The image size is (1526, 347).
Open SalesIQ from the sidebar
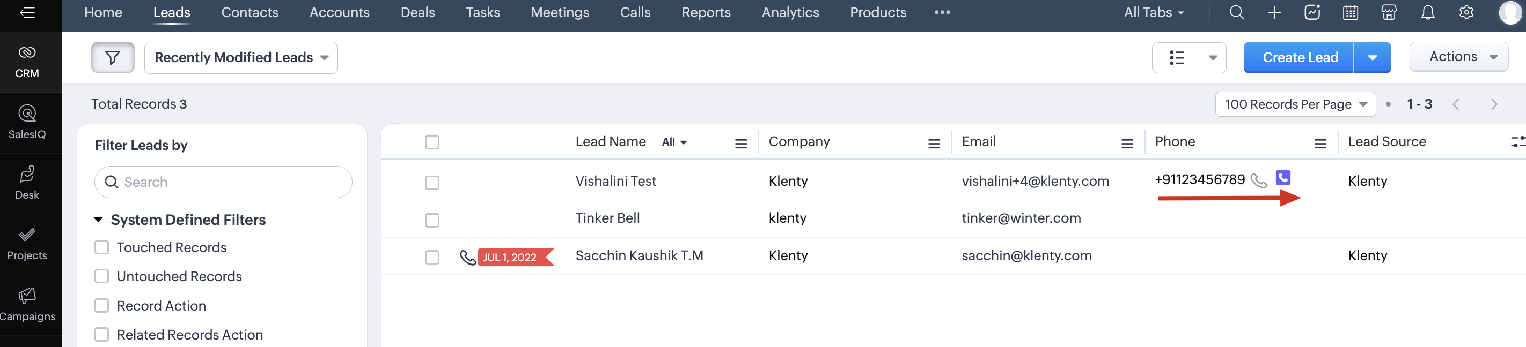(27, 123)
